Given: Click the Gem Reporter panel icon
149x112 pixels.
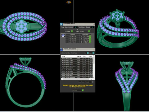Looking at the screenshot, I should coord(61,24).
